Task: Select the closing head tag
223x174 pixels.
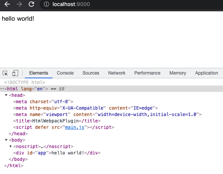Action: (18, 134)
